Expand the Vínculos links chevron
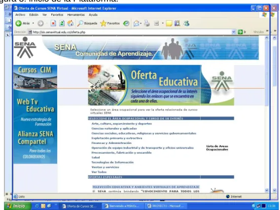This screenshot has height=210, width=280. click(267, 31)
